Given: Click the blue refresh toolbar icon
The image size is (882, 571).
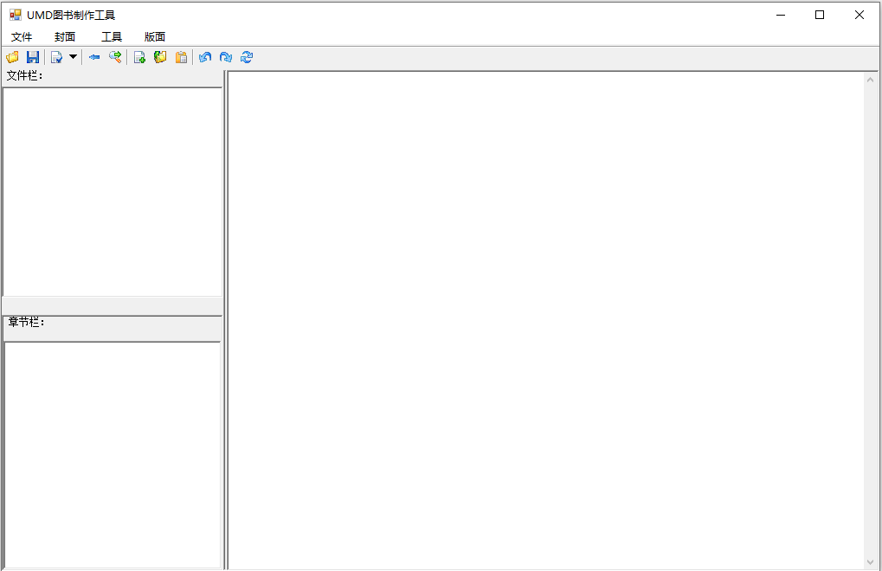Looking at the screenshot, I should (247, 57).
